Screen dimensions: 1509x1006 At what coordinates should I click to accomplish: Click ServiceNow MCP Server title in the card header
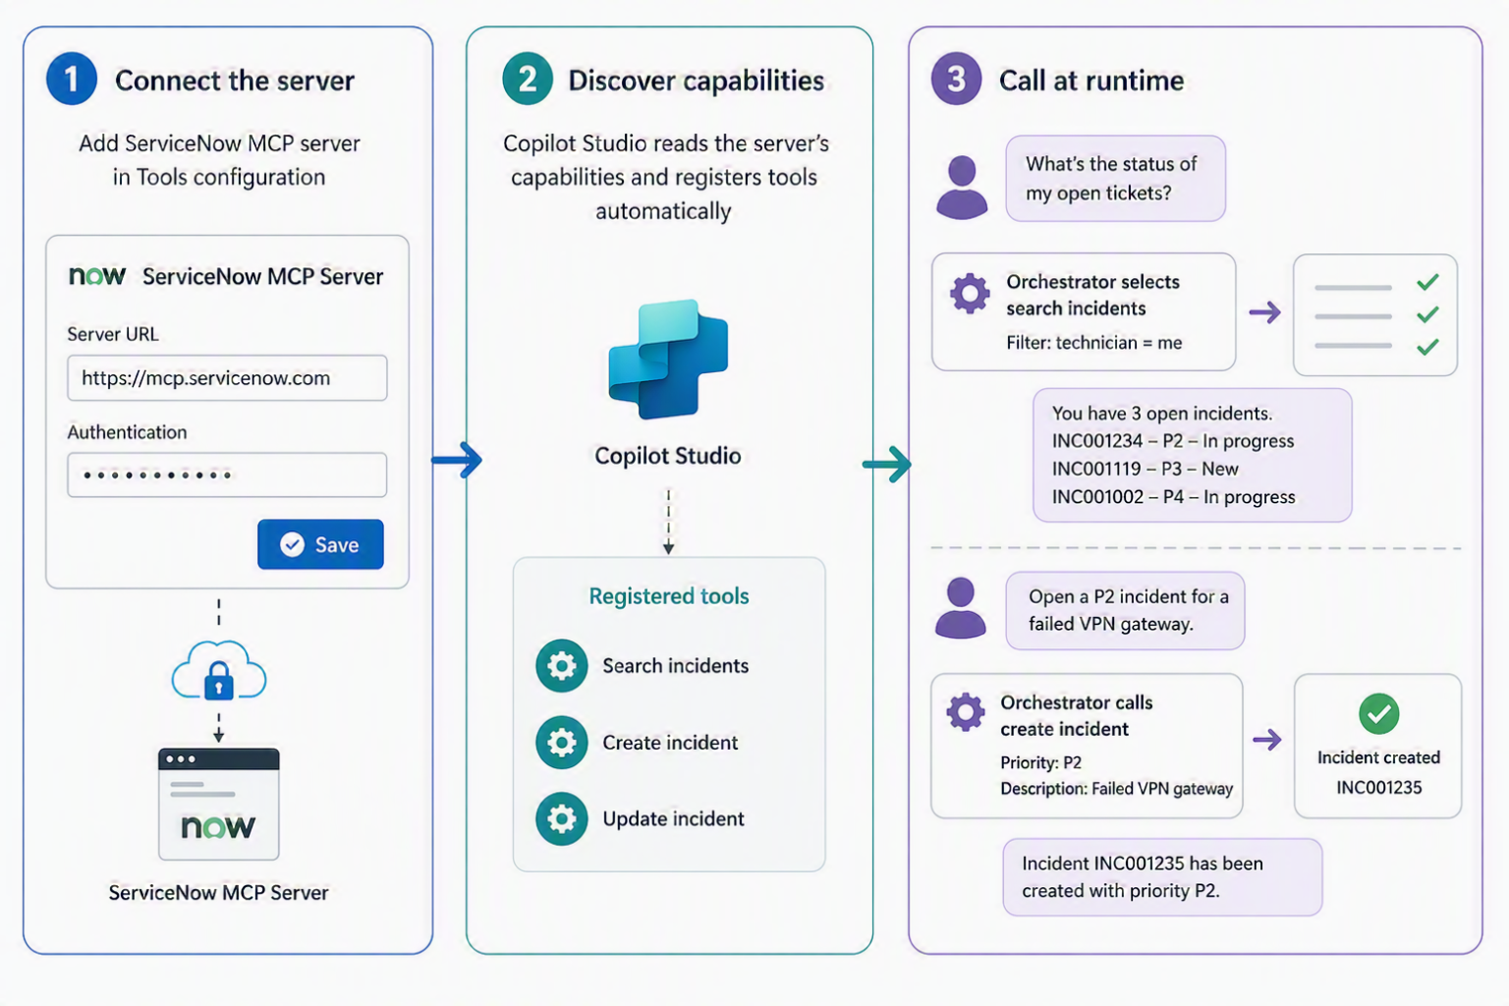coord(263,277)
